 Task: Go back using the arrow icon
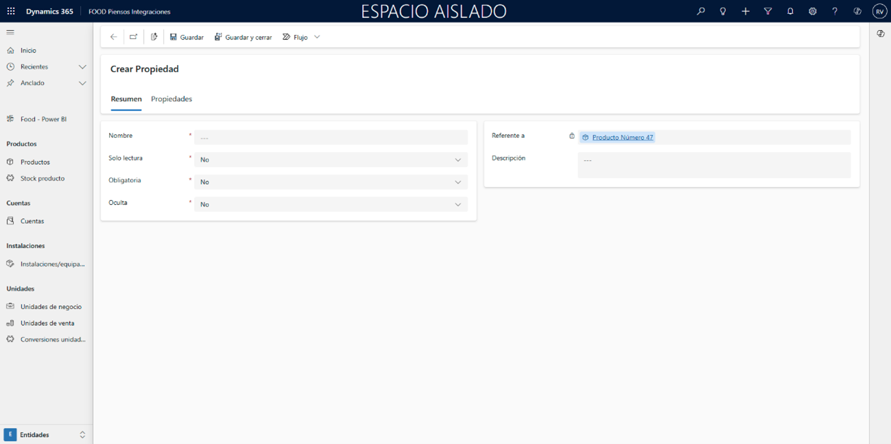tap(114, 37)
